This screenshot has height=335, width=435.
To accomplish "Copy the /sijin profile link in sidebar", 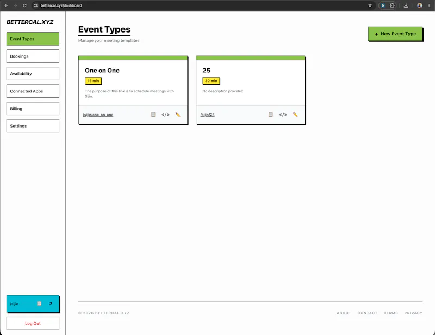I will click(x=39, y=304).
